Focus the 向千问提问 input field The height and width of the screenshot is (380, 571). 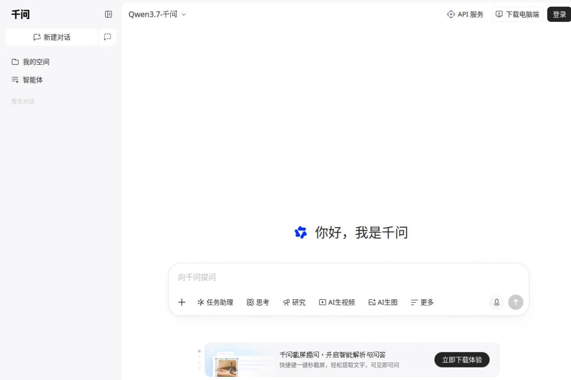coord(348,277)
